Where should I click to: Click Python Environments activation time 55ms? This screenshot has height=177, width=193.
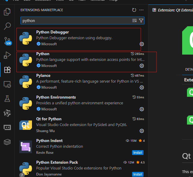point(138,97)
